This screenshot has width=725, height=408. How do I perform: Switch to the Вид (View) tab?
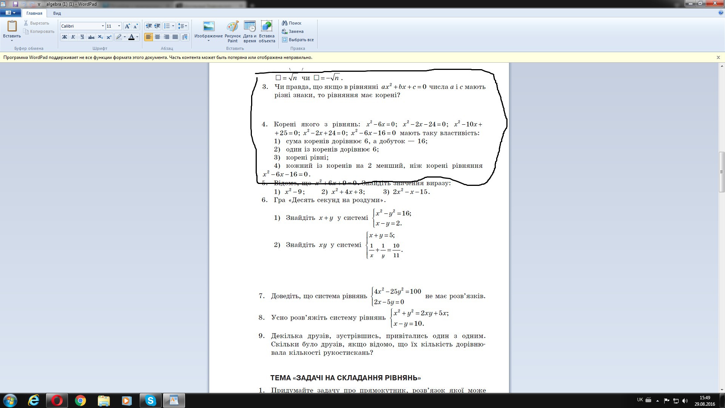tap(57, 13)
